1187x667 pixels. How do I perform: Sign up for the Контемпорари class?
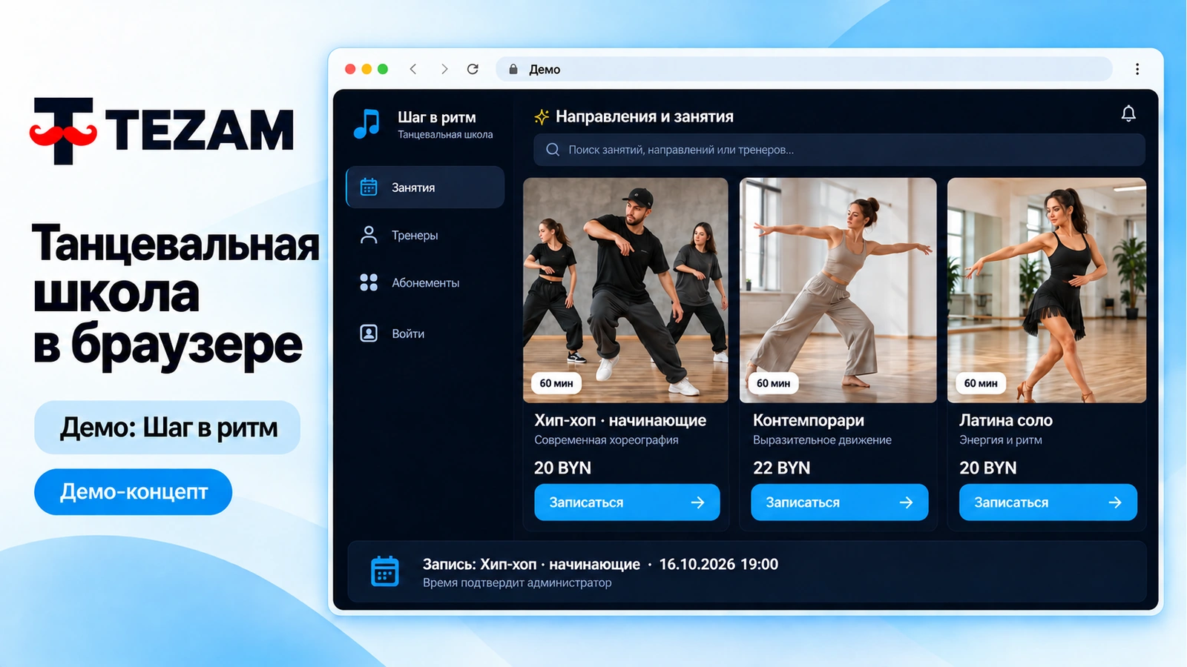point(839,502)
